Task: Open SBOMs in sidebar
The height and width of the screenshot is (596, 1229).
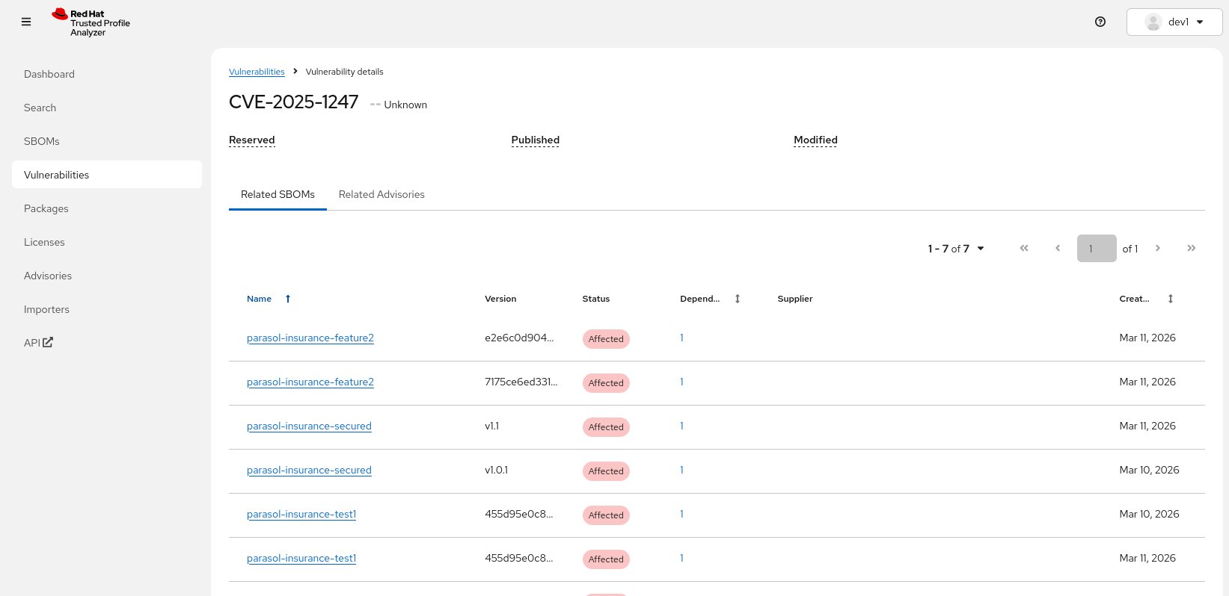Action: click(107, 141)
